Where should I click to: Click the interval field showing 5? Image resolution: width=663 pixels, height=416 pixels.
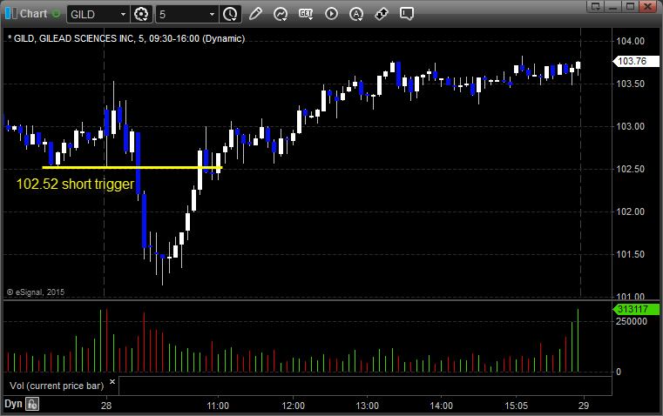point(182,14)
